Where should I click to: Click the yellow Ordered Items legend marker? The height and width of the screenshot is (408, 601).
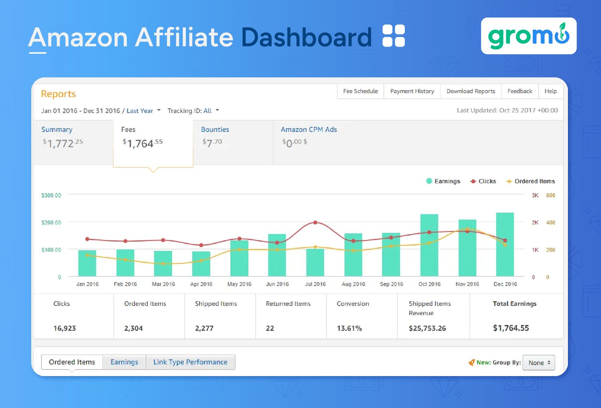[x=509, y=181]
